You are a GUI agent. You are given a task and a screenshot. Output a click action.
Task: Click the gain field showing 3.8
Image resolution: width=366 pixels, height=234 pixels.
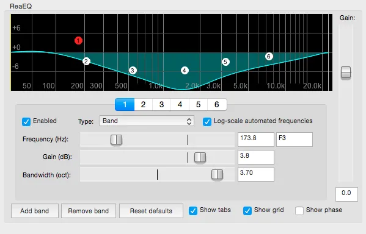tap(256, 157)
